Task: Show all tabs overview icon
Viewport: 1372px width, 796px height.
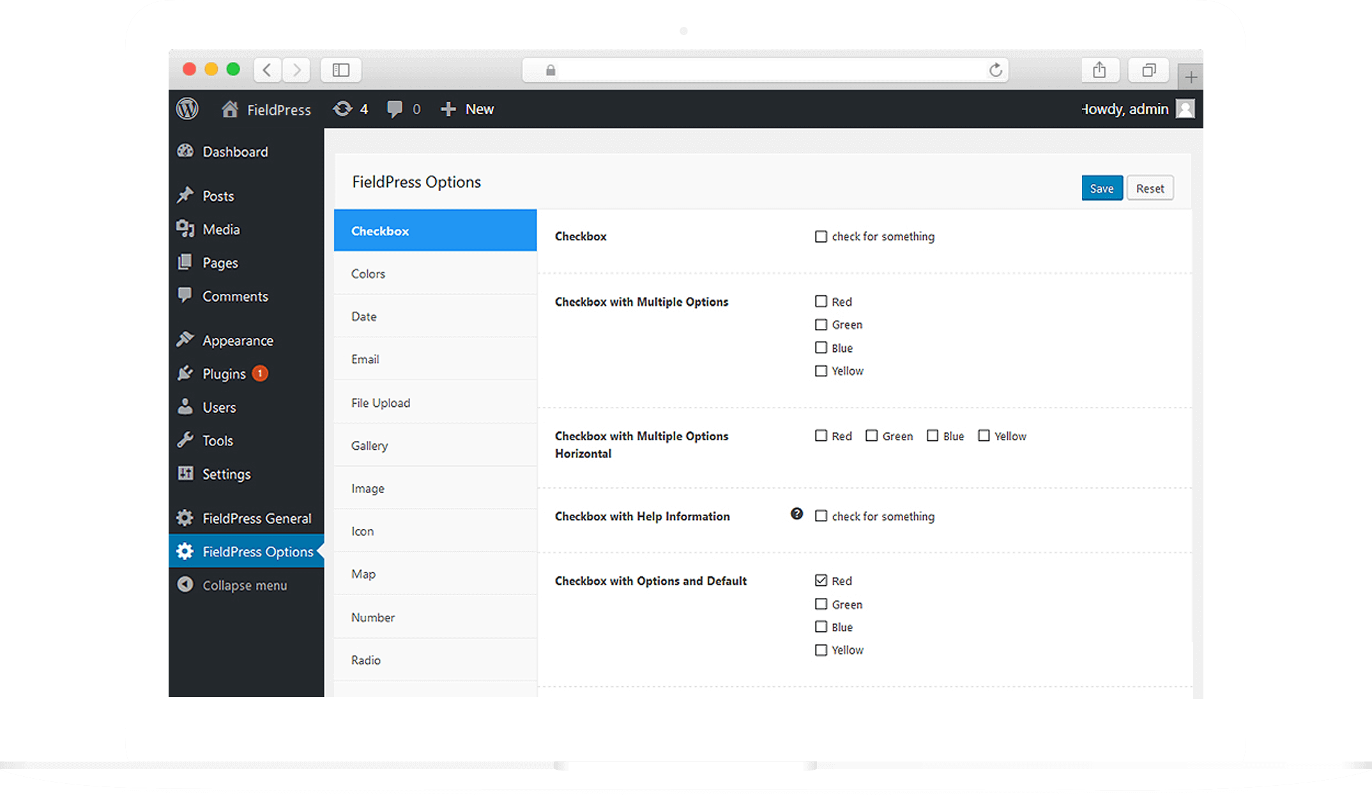Action: [x=1148, y=70]
